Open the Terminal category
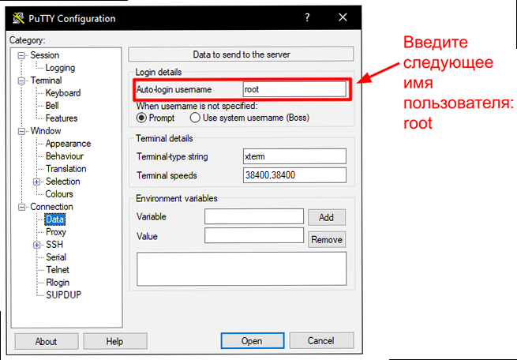This screenshot has width=517, height=360. 46,81
